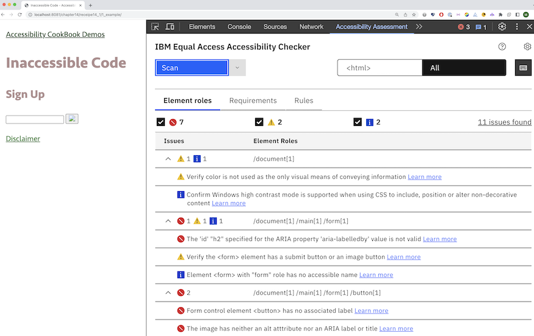Go forward in the browser

[11, 15]
